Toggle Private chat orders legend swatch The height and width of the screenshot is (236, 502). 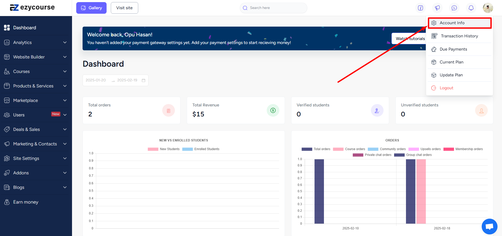358,155
